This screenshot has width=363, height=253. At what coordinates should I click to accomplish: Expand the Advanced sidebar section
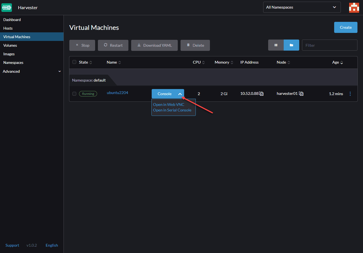click(x=32, y=71)
